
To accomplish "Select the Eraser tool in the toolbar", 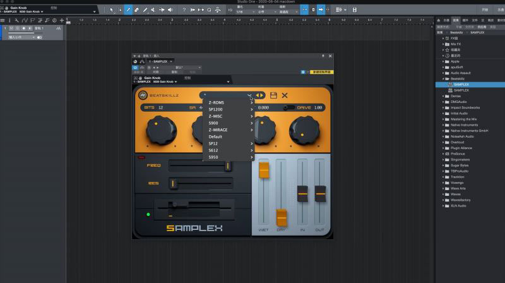I will pos(136,10).
